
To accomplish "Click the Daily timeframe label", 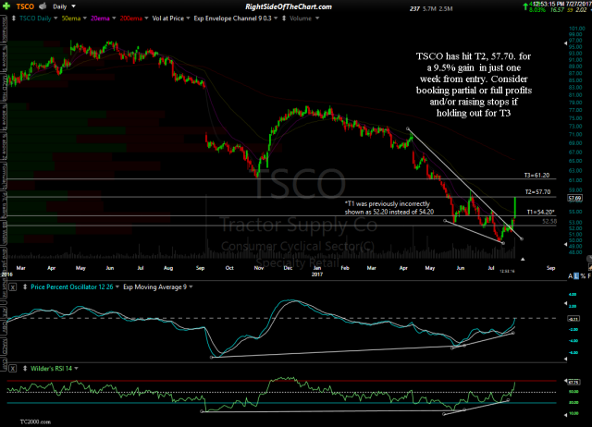I will [59, 6].
